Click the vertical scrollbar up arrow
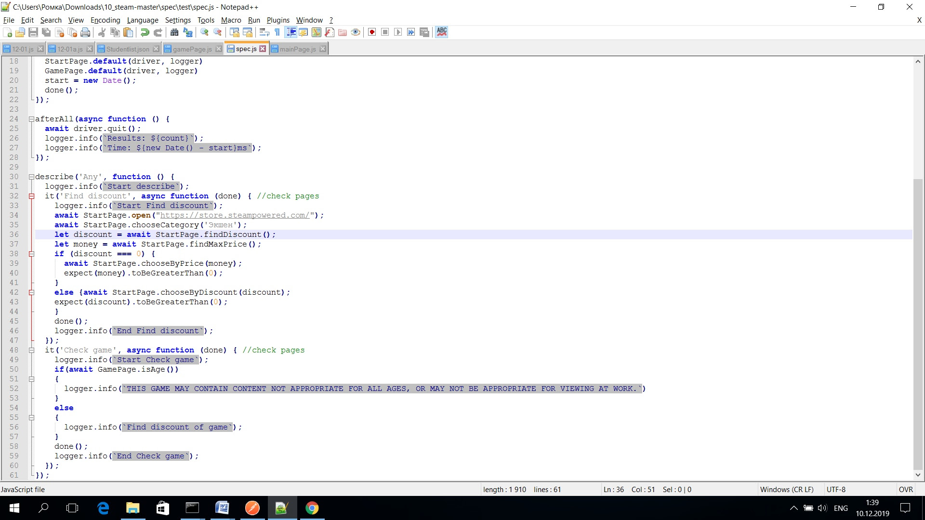Viewport: 925px width, 520px height. coord(918,61)
